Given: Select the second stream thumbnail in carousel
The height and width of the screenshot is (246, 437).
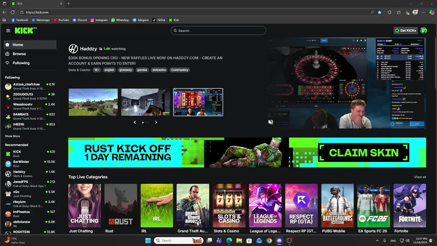Looking at the screenshot, I should tap(146, 102).
